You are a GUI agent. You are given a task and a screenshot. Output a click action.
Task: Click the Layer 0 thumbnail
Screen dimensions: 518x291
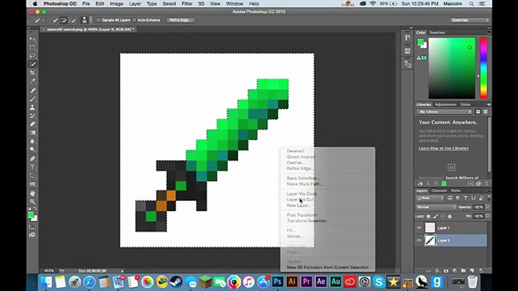pos(430,240)
